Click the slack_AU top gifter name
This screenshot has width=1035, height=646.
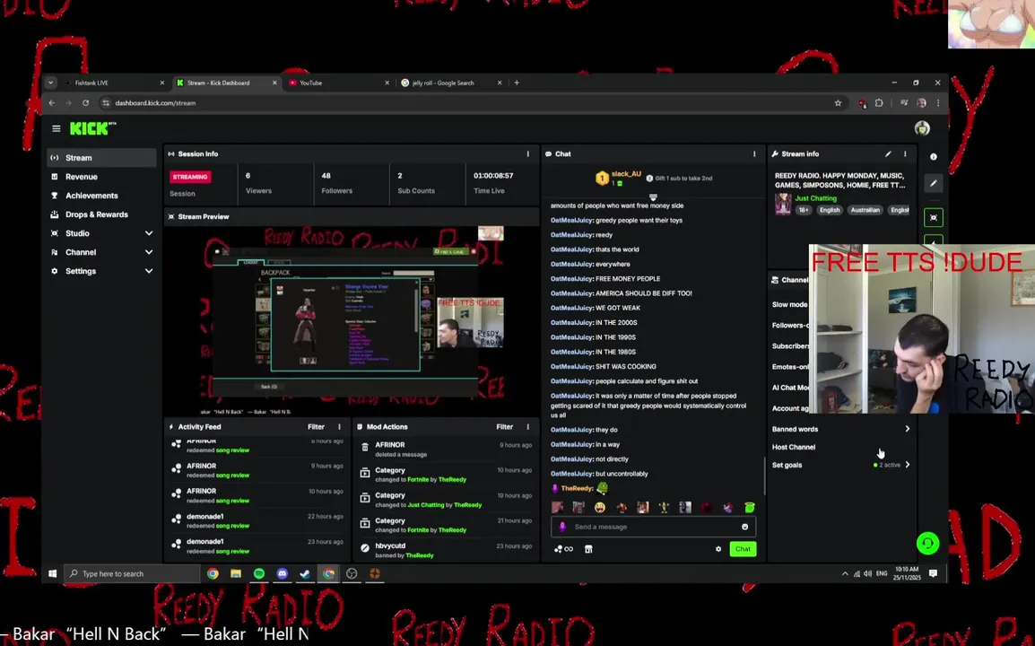pos(626,174)
